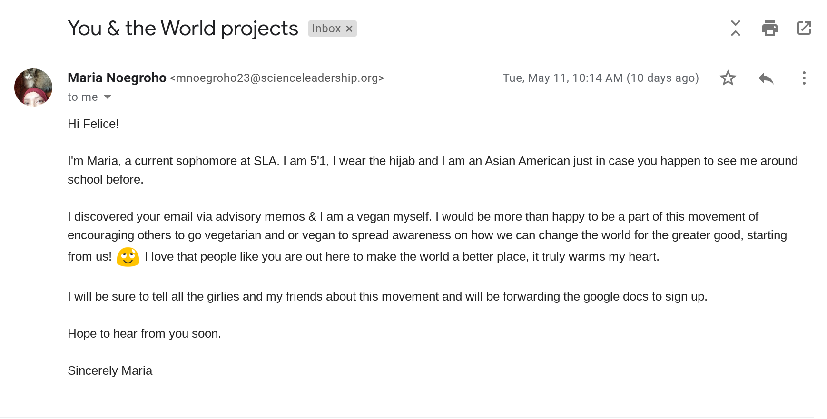Collapse all messages in the thread
Screen dimensions: 827x419
point(735,29)
